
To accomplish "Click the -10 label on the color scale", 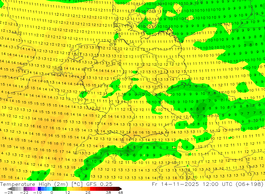I will (x=37, y=192).
